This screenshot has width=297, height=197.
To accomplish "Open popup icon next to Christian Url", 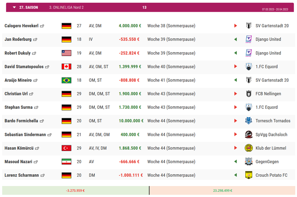I will [x=31, y=94].
